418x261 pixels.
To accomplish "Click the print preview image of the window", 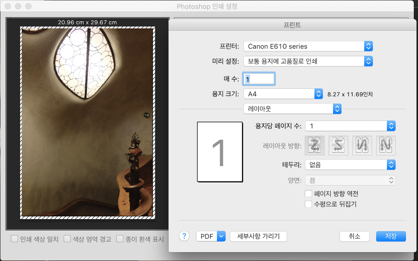I will (x=87, y=123).
